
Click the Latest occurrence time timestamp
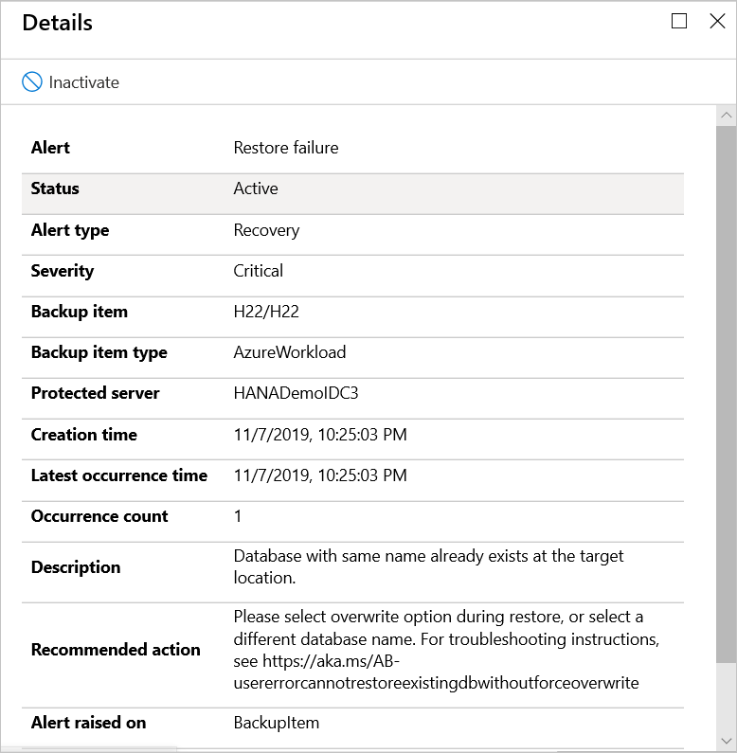coord(320,475)
